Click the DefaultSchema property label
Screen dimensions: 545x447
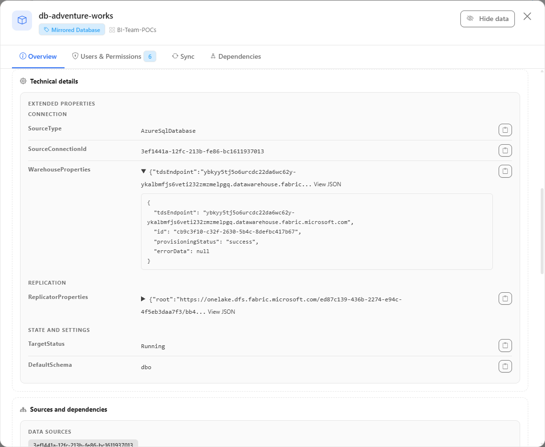(50, 365)
